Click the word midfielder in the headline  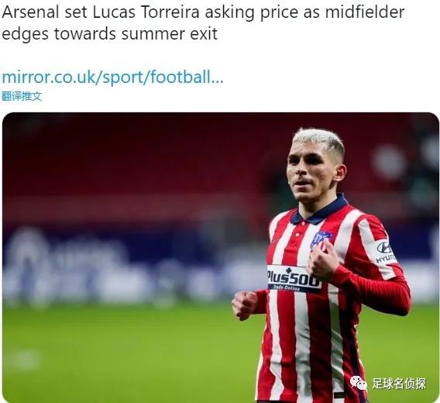[x=365, y=12]
